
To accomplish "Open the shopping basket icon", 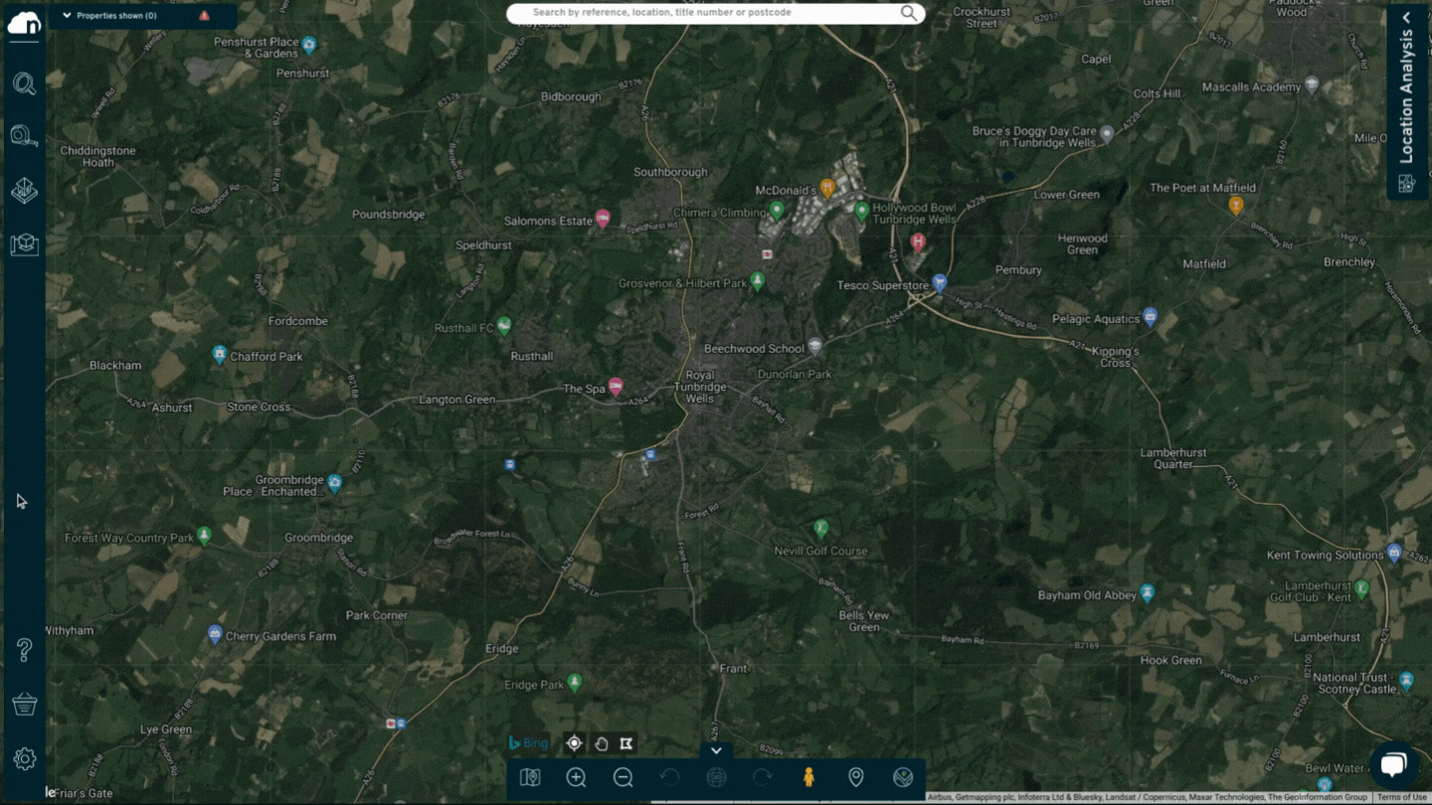I will point(24,705).
